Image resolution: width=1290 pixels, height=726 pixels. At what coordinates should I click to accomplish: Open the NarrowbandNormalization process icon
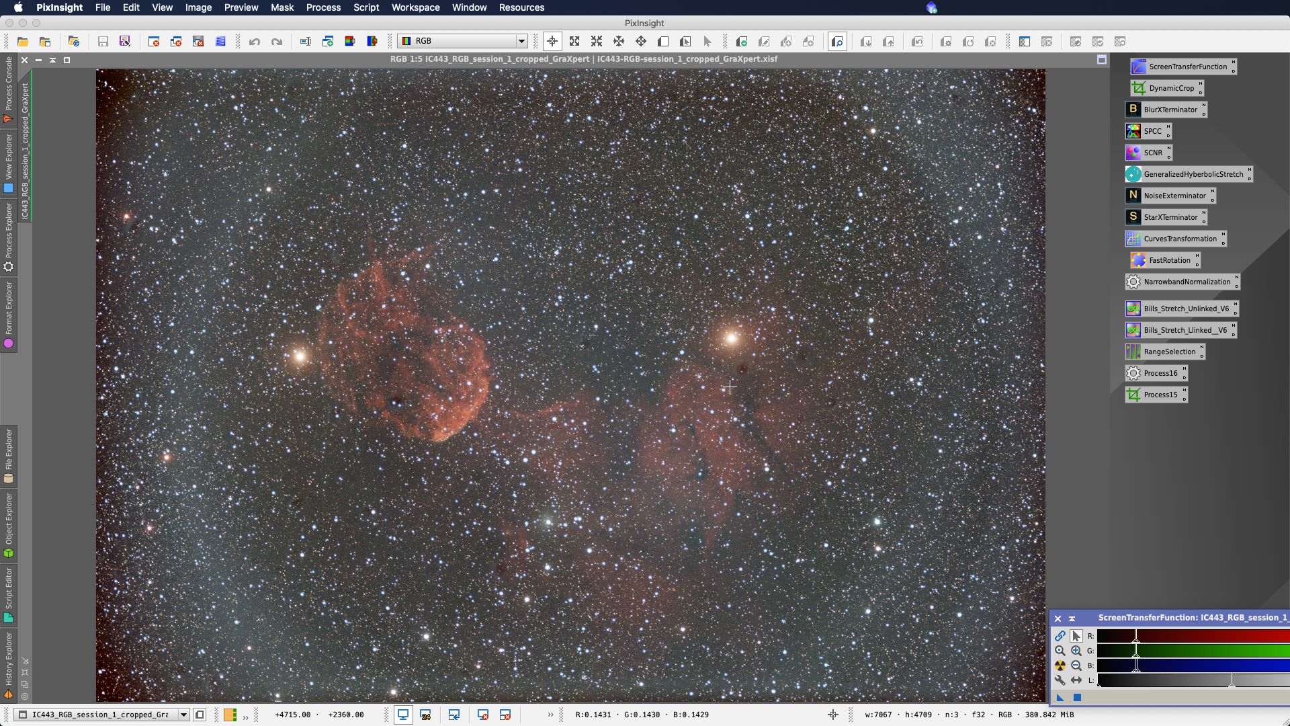[1182, 282]
